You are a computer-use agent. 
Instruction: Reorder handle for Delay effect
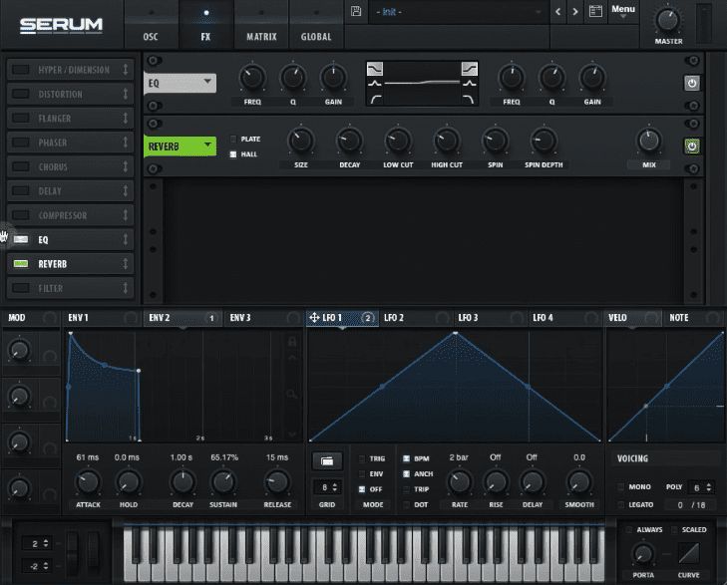(x=126, y=190)
